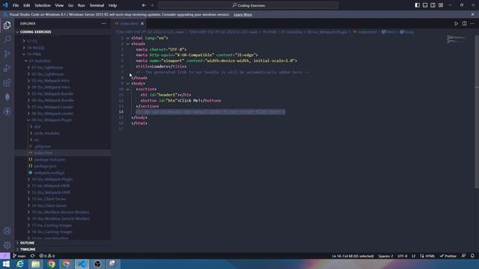479x269 pixels.
Task: Go forward with the navigation arrow
Action: tap(152, 5)
